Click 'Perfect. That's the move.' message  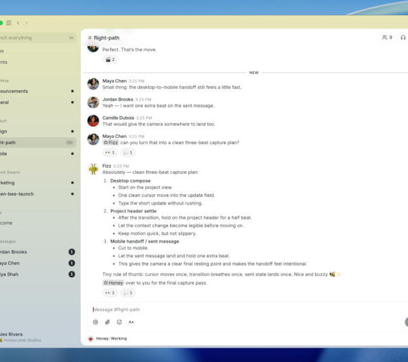click(x=129, y=50)
